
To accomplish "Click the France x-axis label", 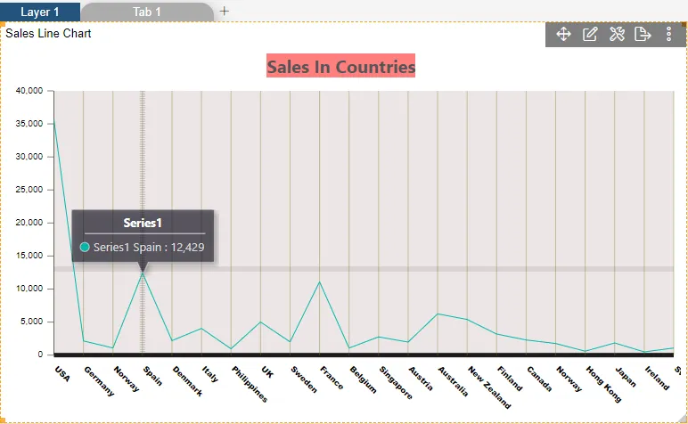I will [332, 379].
